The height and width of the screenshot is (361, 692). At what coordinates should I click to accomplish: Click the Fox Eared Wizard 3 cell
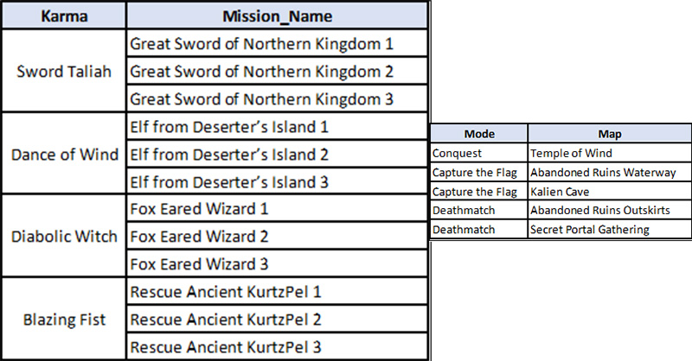[x=198, y=264]
